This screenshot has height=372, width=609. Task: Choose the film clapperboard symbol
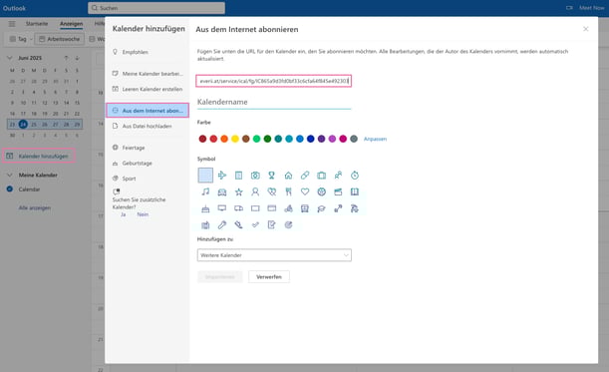click(338, 191)
